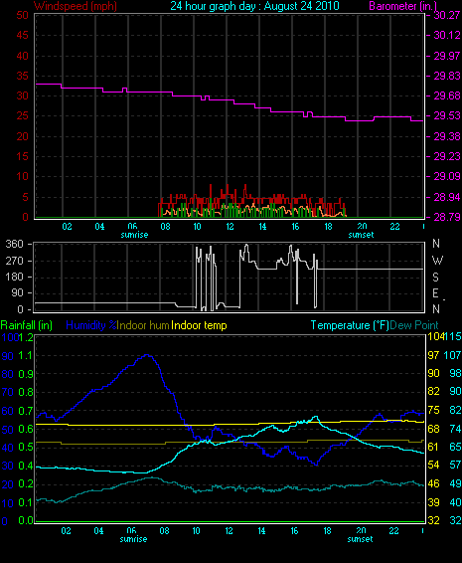Click the Indoor temp legend label

tap(199, 325)
